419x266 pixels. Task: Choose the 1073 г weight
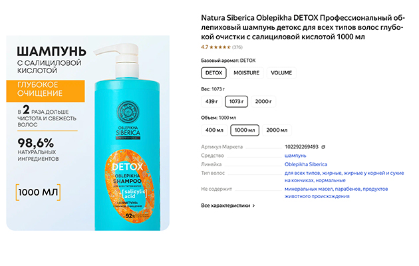(237, 102)
